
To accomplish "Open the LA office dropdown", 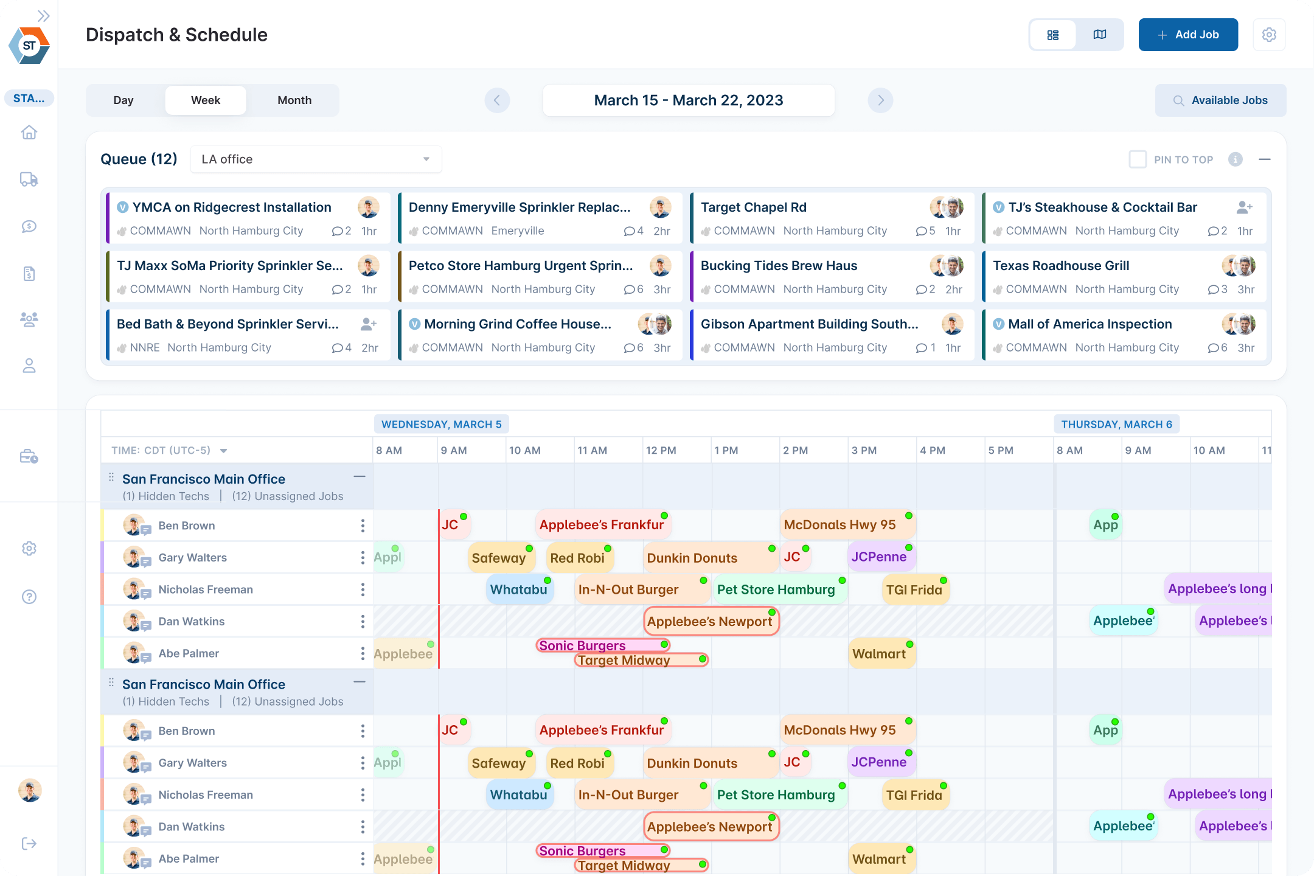I will click(316, 159).
